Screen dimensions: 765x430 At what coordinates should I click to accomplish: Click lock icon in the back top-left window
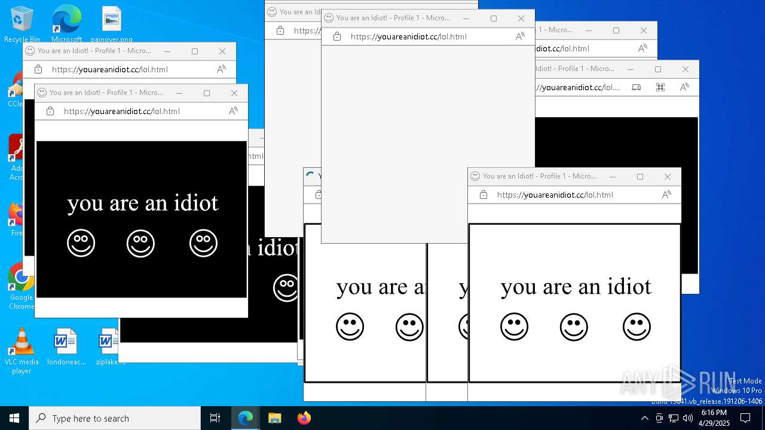coord(38,69)
